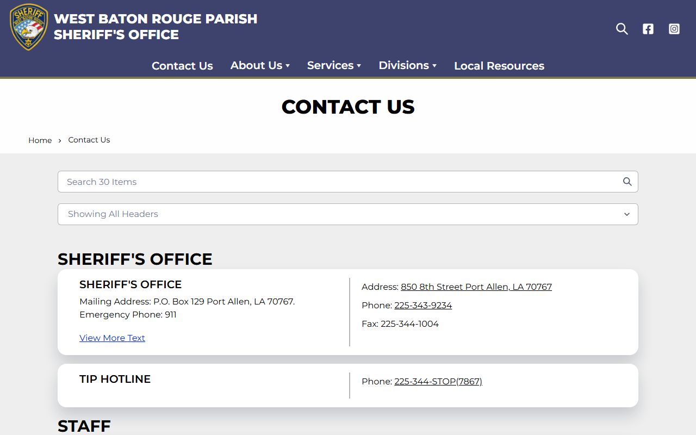Image resolution: width=696 pixels, height=435 pixels.
Task: Click the TIP HOTLINE card heading
Action: click(115, 379)
